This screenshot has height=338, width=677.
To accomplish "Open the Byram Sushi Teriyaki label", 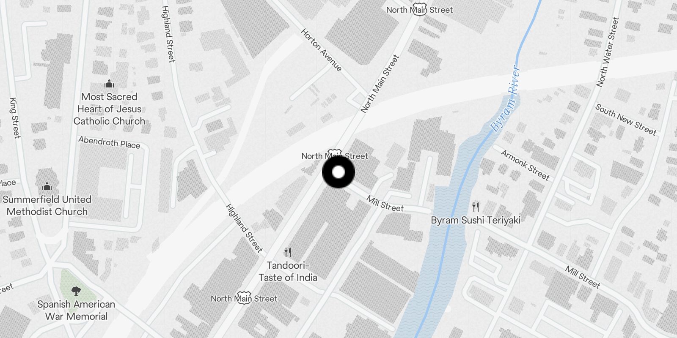I will (x=476, y=220).
